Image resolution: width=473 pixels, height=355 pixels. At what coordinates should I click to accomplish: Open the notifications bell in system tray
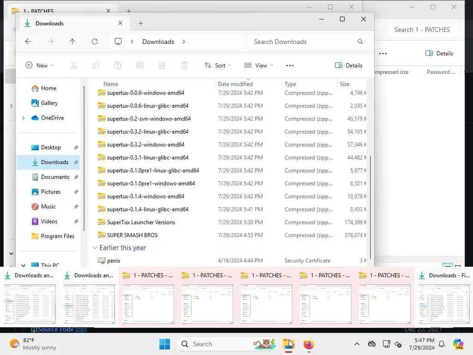(442, 344)
